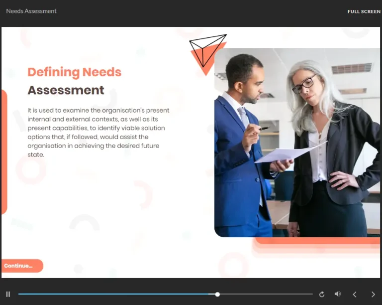382x305 pixels.
Task: Enter FULL SCREEN mode
Action: pos(364,11)
